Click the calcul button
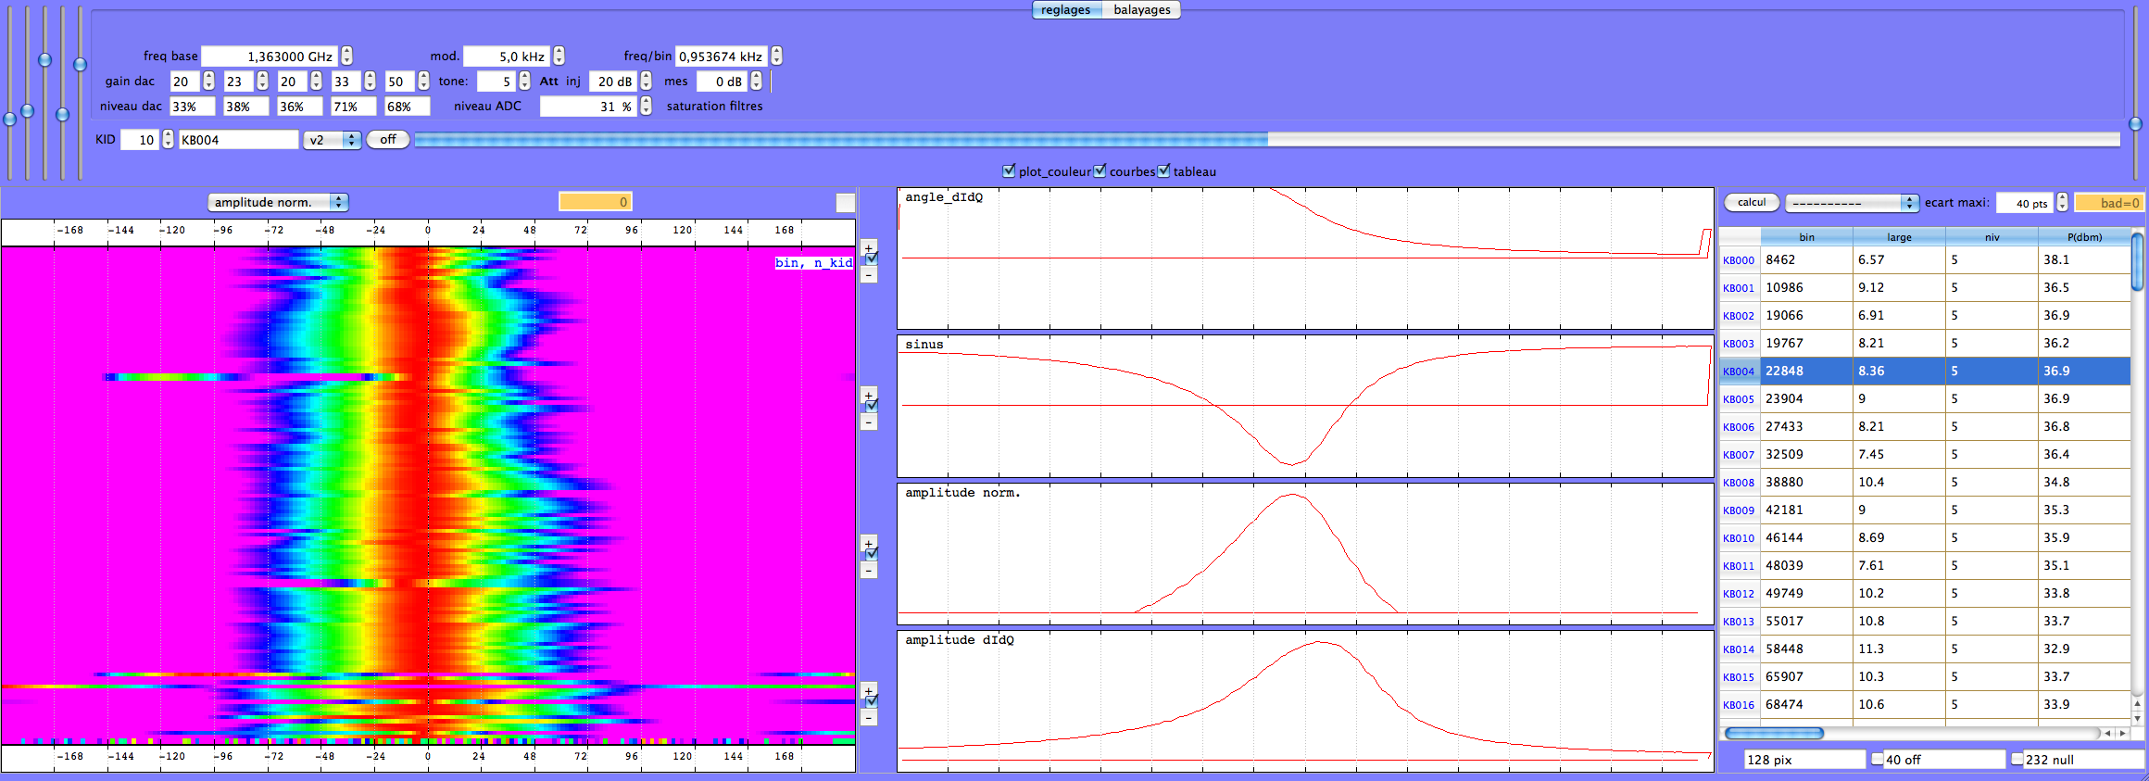2149x781 pixels. [x=1751, y=202]
